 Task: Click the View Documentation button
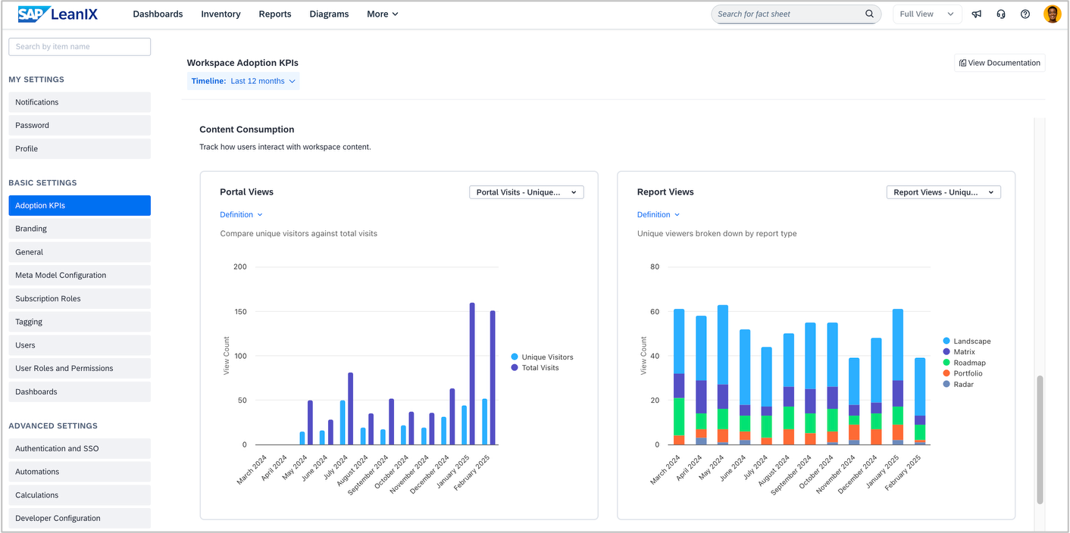pos(1000,63)
